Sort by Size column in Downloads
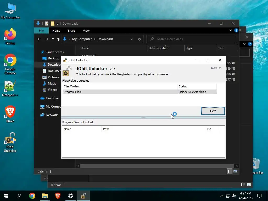This screenshot has width=268, height=201. (226, 48)
